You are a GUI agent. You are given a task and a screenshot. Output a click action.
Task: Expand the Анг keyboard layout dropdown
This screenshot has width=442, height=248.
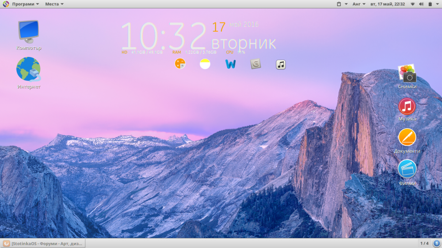click(x=359, y=4)
